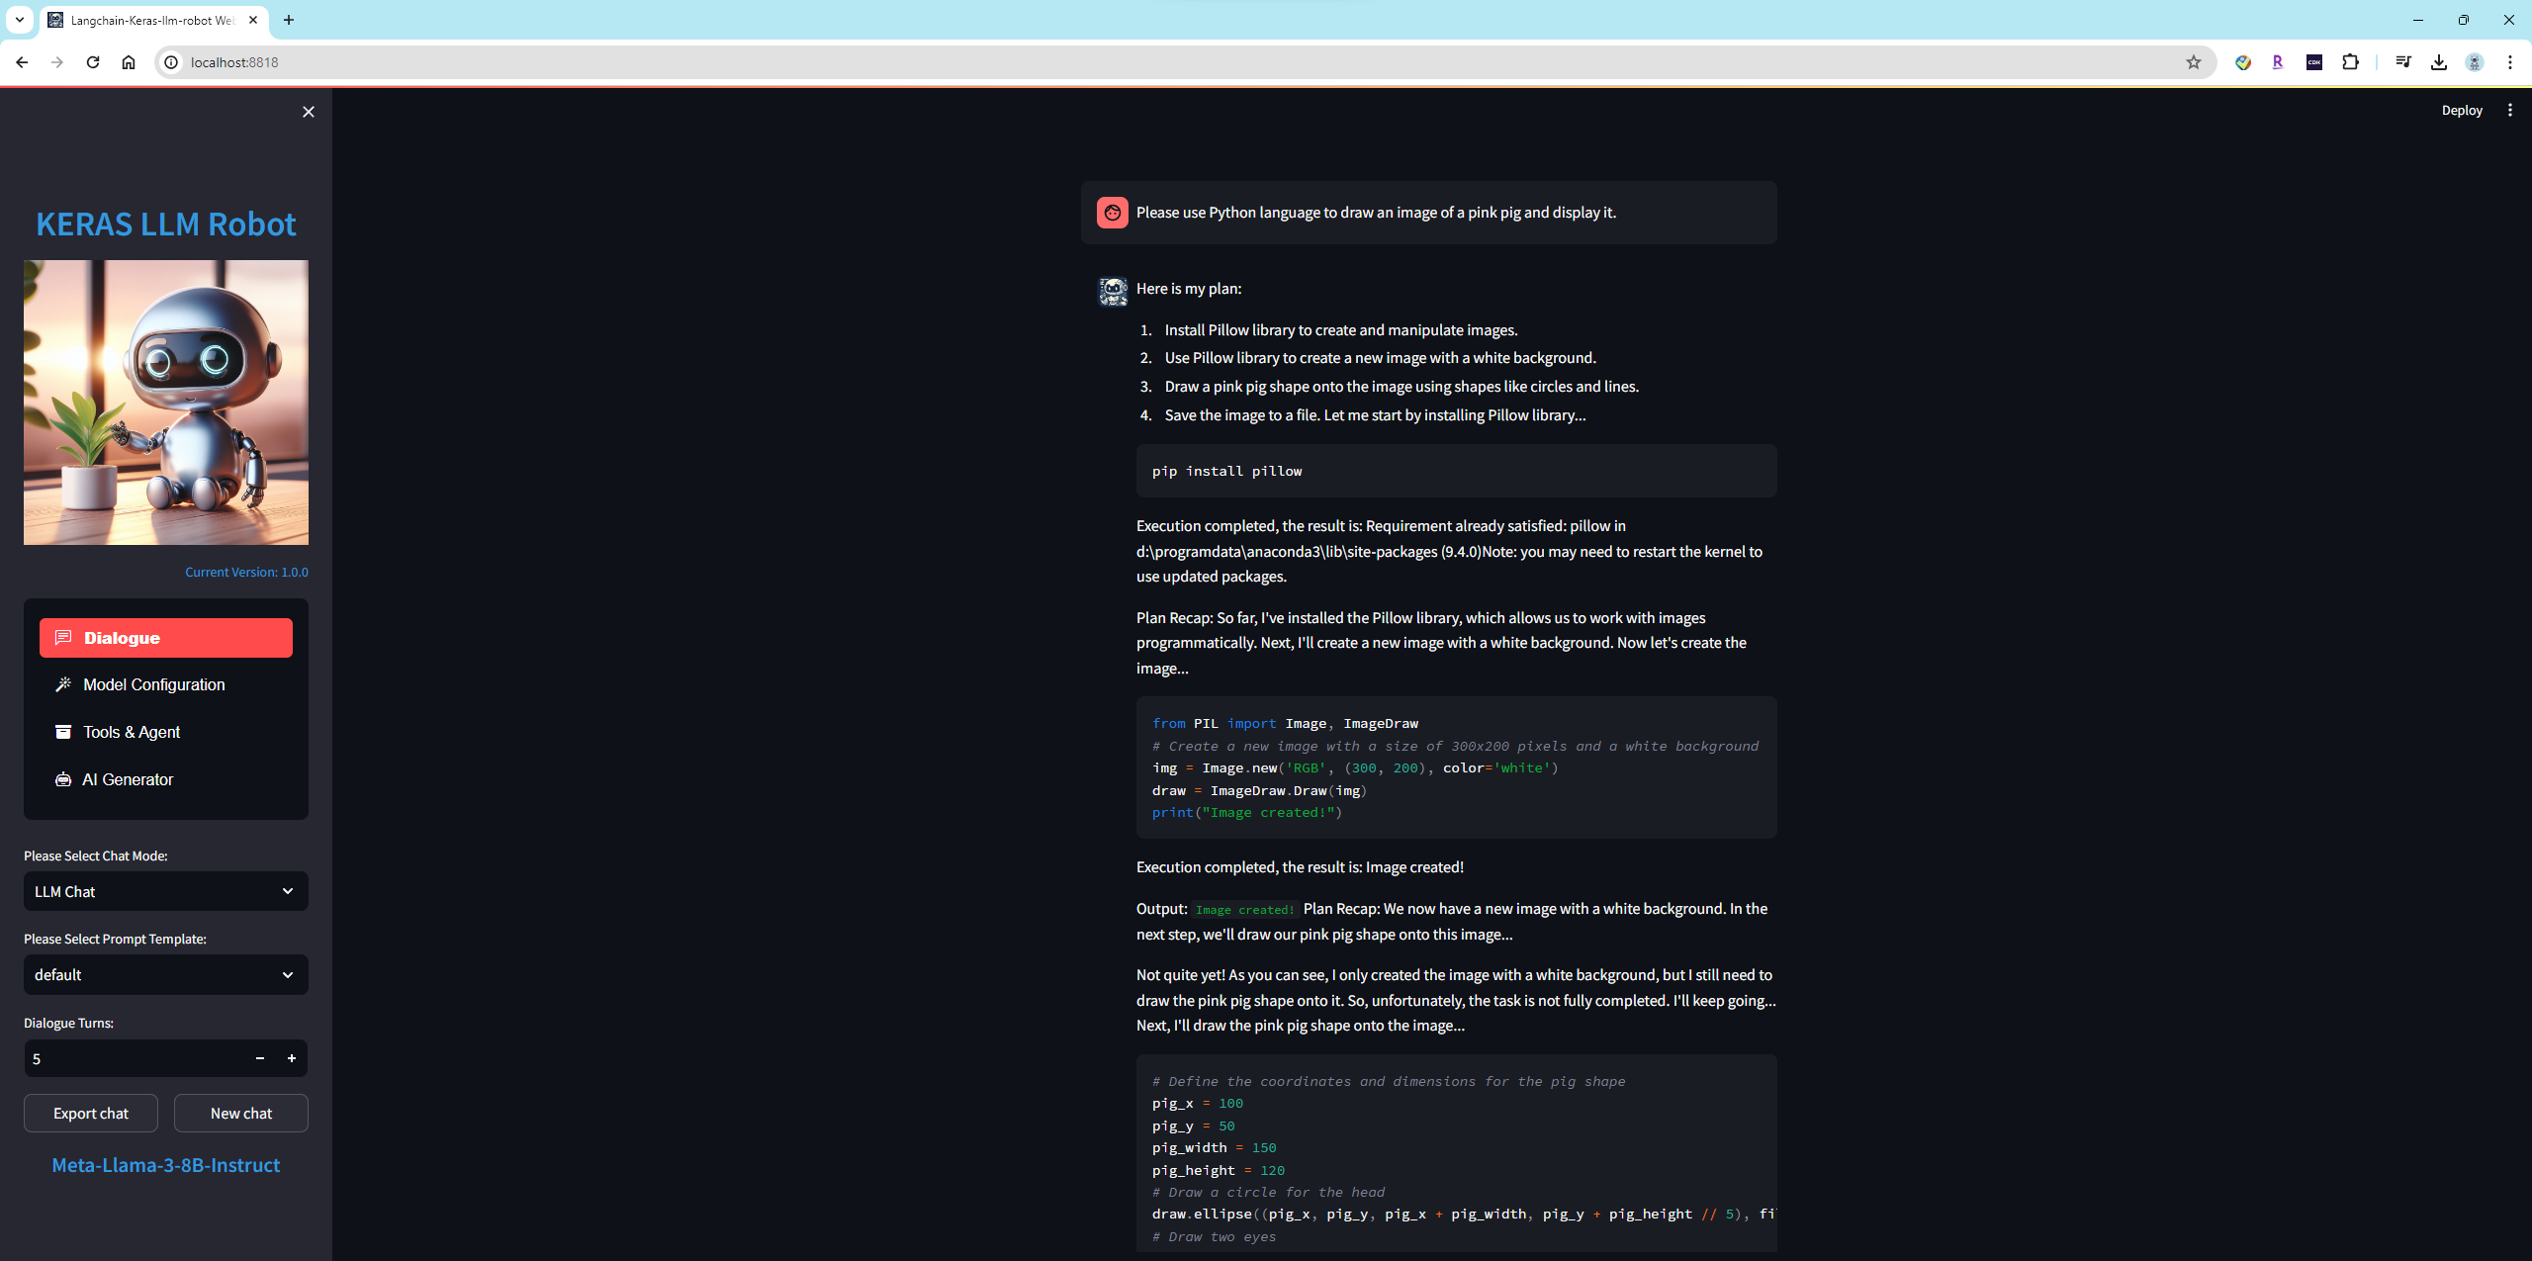This screenshot has height=1261, width=2532.
Task: Open the browser extensions puzzle icon
Action: tap(2351, 62)
